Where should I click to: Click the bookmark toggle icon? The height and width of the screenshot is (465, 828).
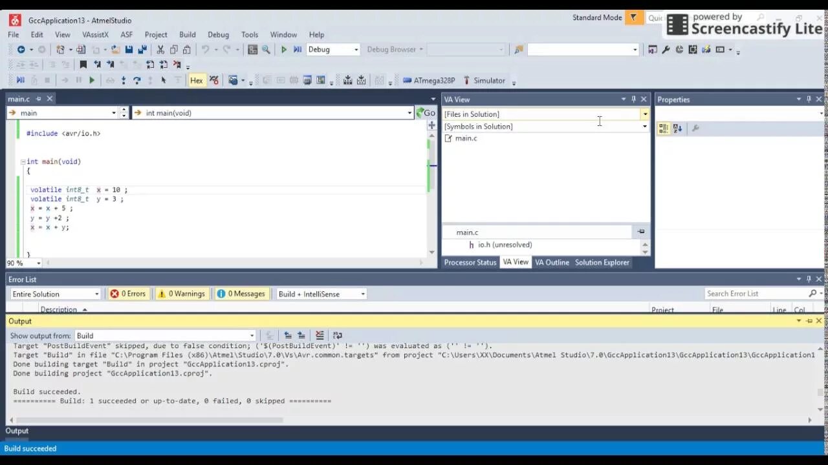(83, 65)
